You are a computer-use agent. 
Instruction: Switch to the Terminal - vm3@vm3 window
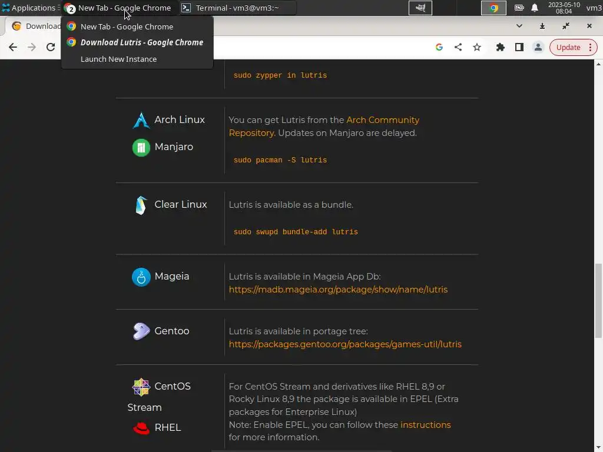237,8
